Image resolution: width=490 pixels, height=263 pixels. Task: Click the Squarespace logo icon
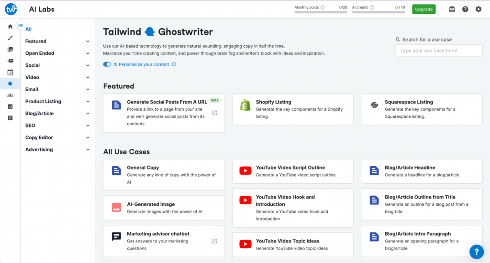374,105
